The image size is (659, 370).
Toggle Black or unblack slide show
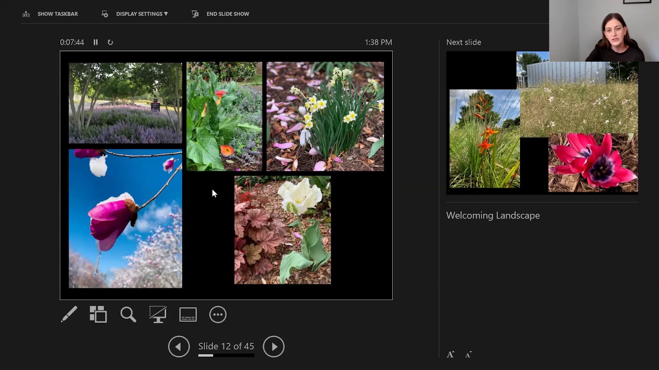pos(158,314)
